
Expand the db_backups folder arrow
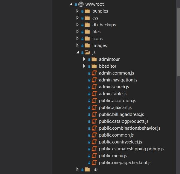click(77, 25)
